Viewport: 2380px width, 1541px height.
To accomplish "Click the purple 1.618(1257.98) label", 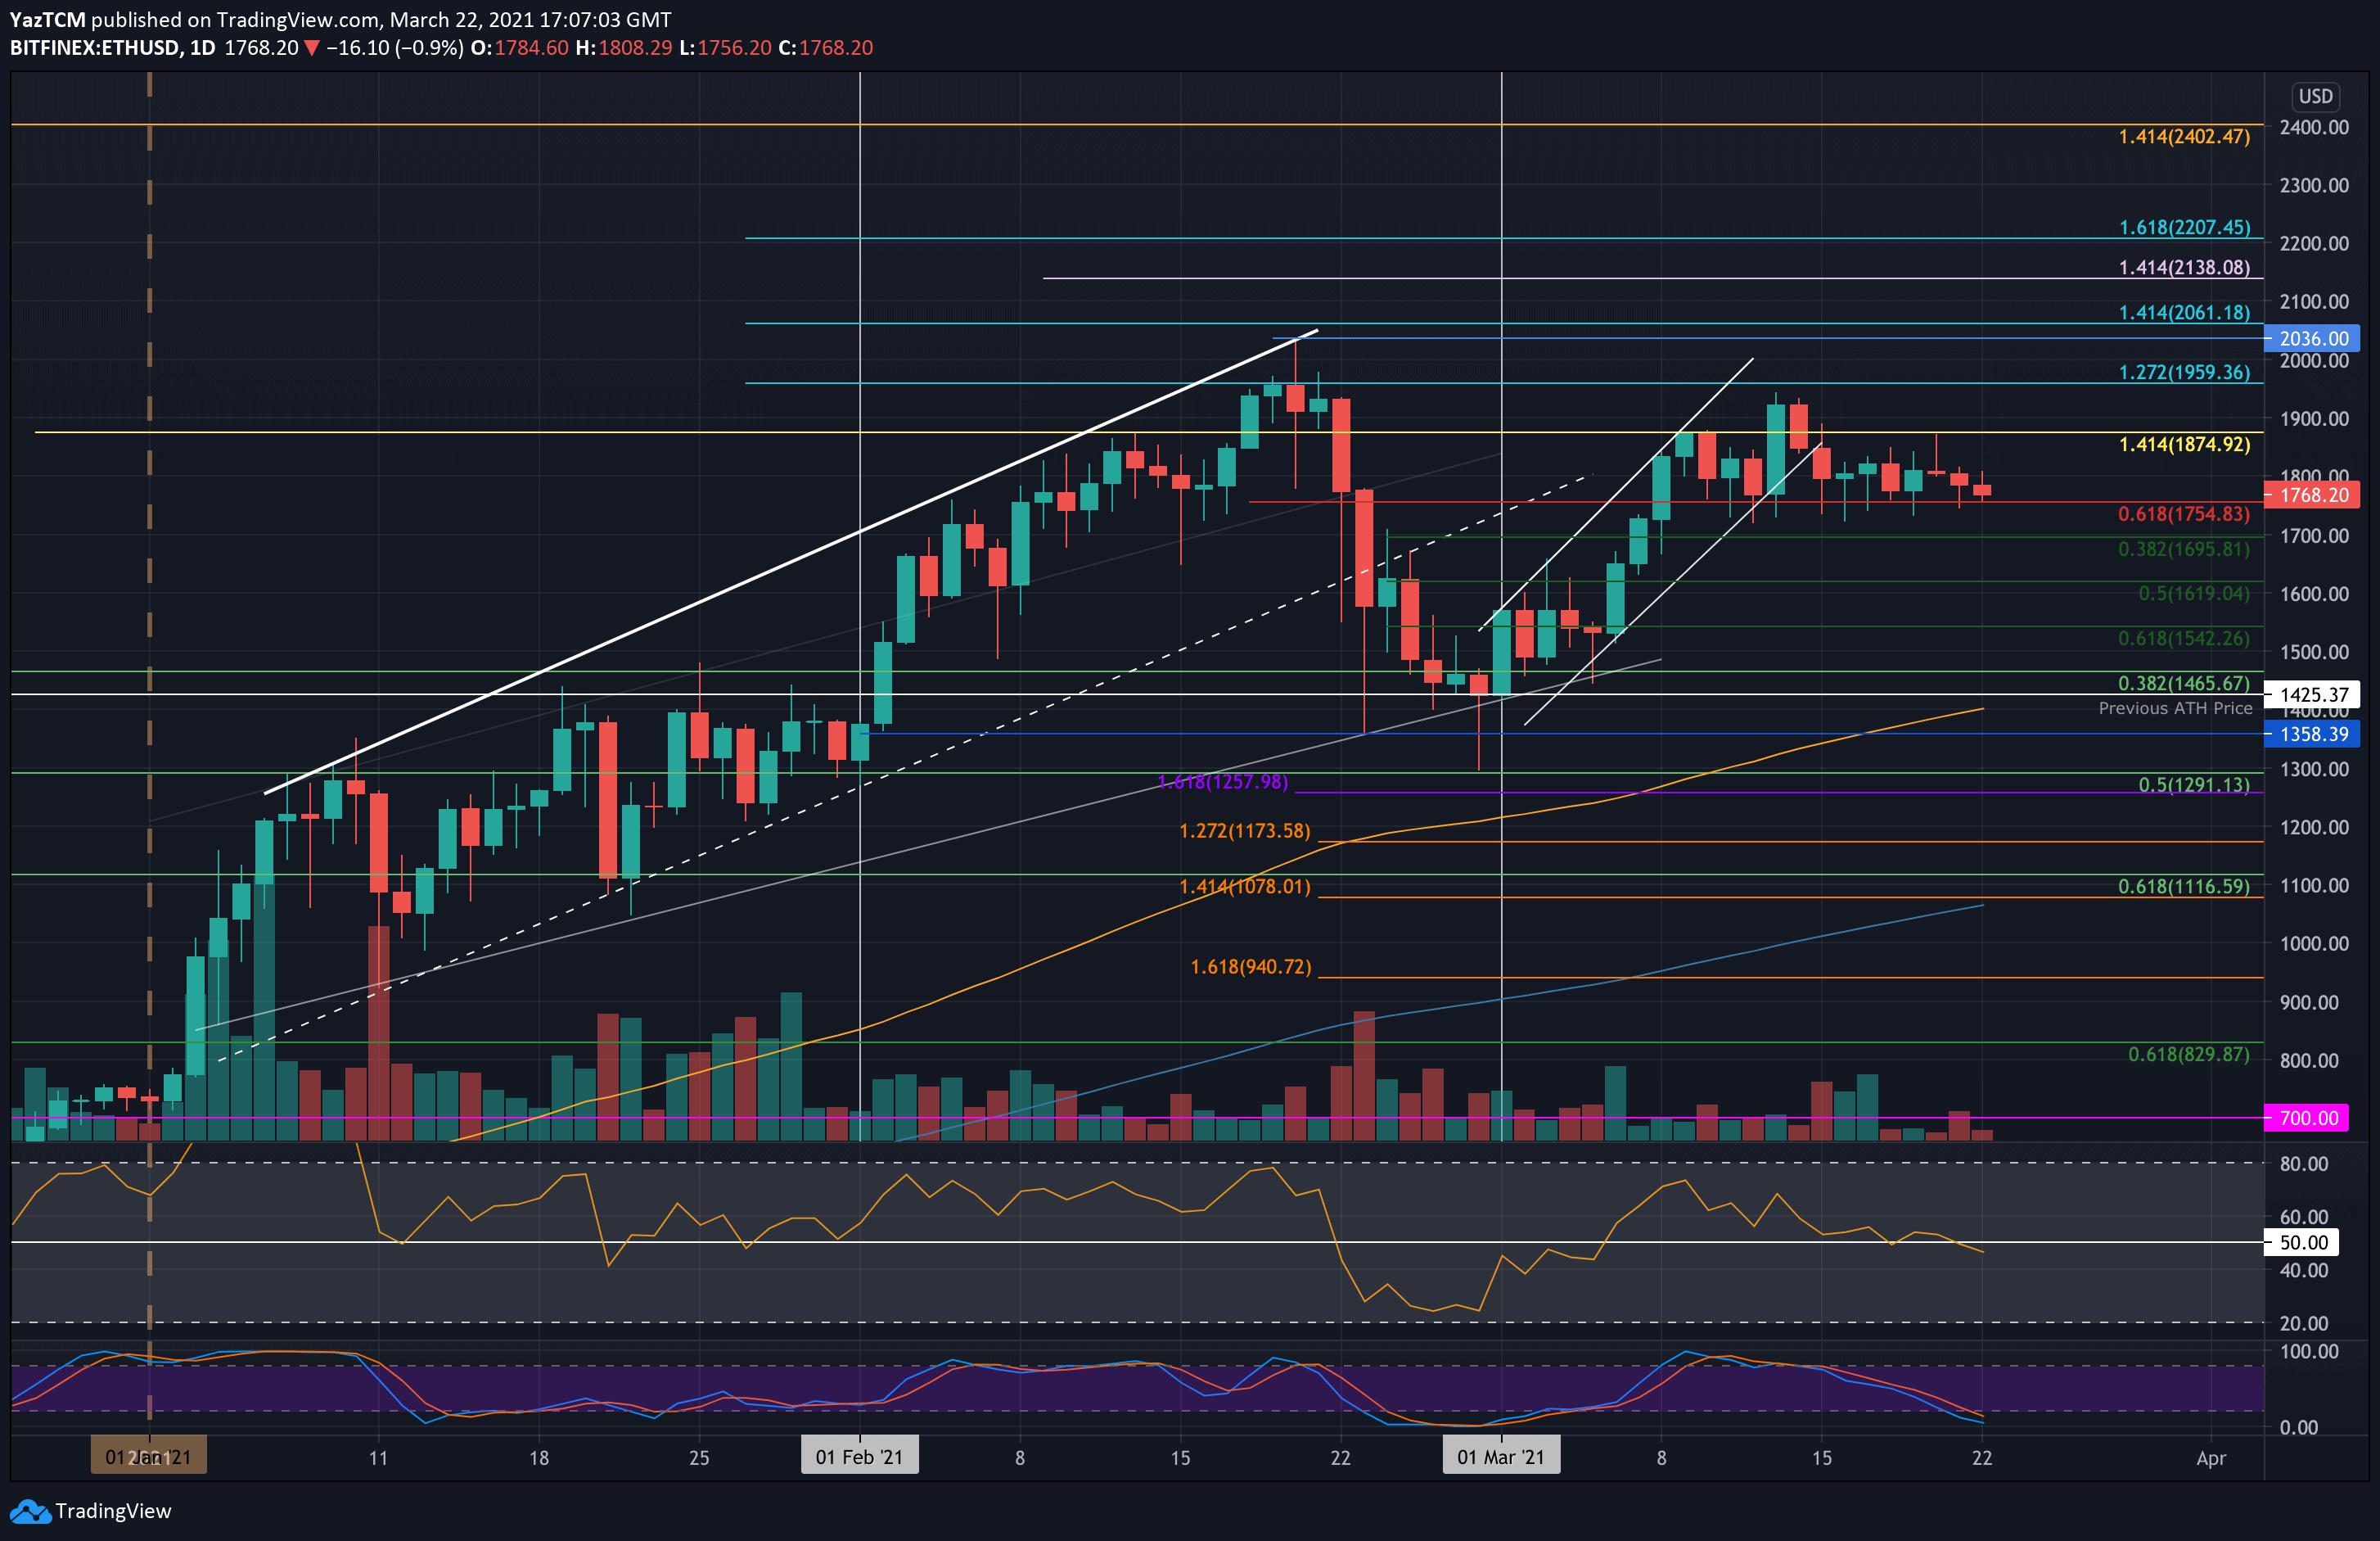I will click(x=1222, y=781).
